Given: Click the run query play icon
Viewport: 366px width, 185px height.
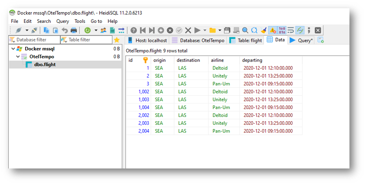Looking at the screenshot, I should coord(197,30).
